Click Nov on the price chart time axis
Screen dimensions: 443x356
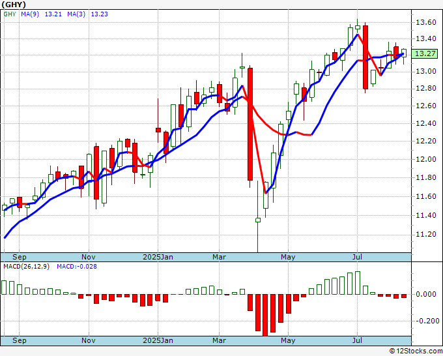pyautogui.click(x=89, y=257)
